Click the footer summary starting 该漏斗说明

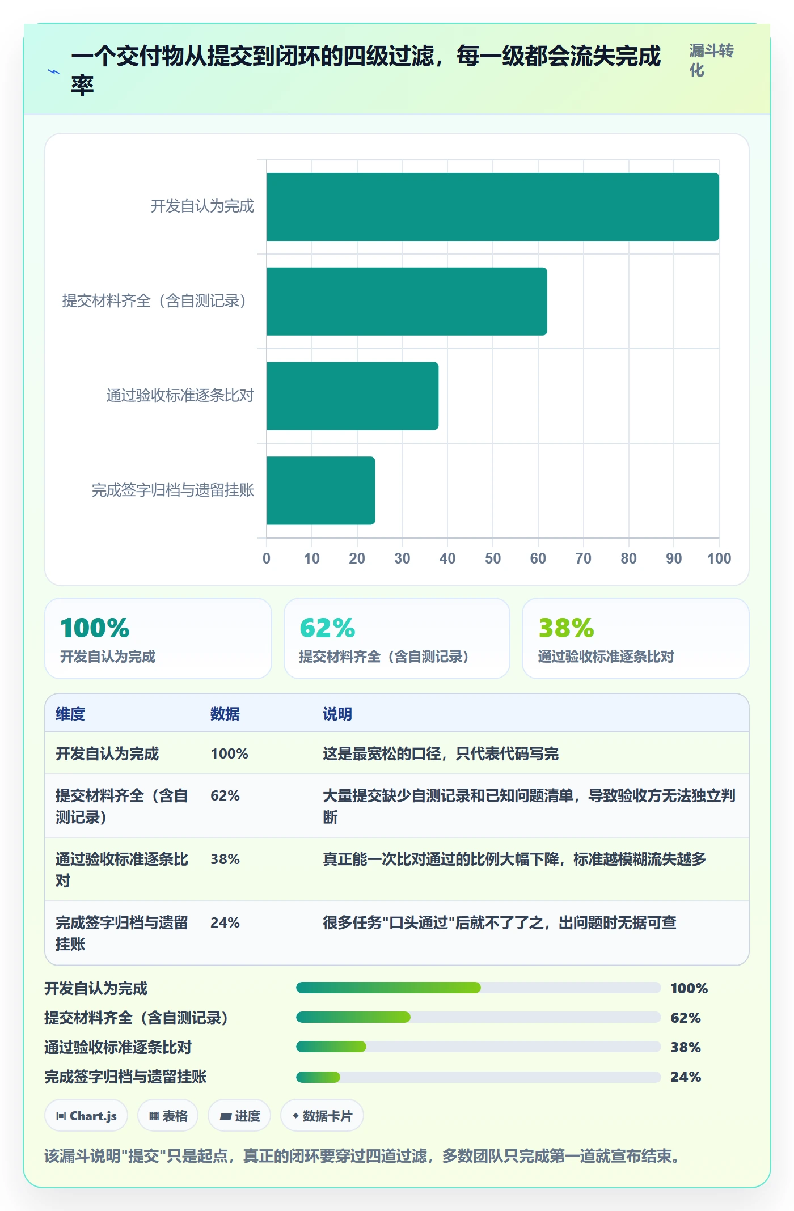click(x=362, y=1155)
